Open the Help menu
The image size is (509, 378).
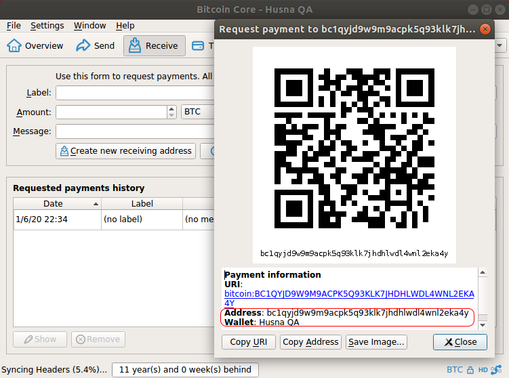click(125, 26)
